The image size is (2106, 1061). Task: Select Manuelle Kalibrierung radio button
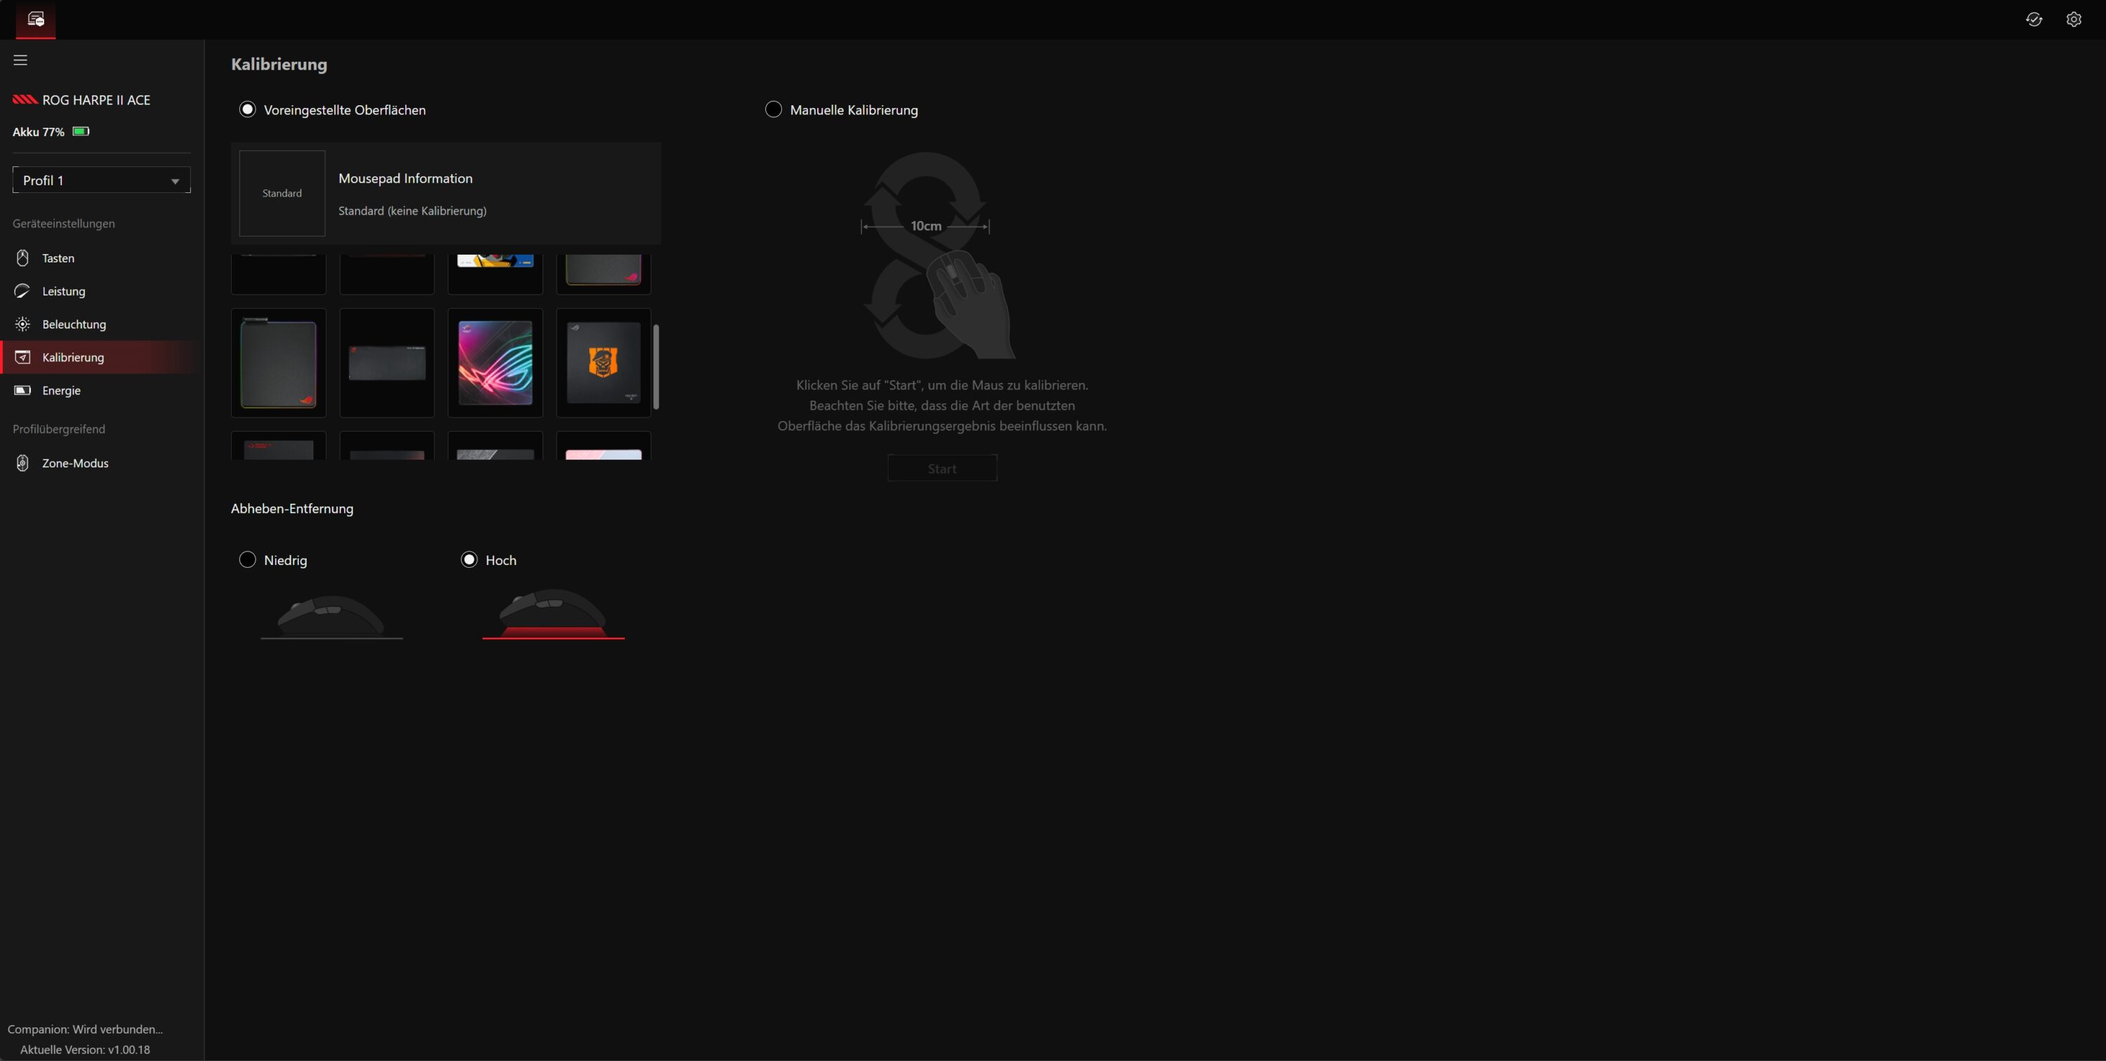(x=774, y=109)
